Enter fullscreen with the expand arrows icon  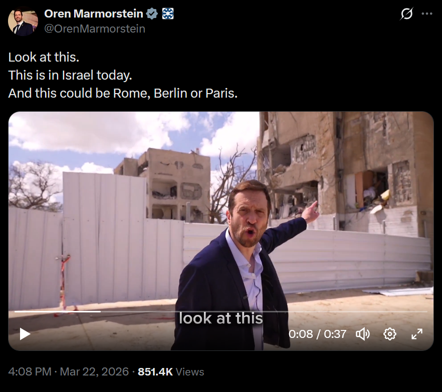(x=417, y=334)
